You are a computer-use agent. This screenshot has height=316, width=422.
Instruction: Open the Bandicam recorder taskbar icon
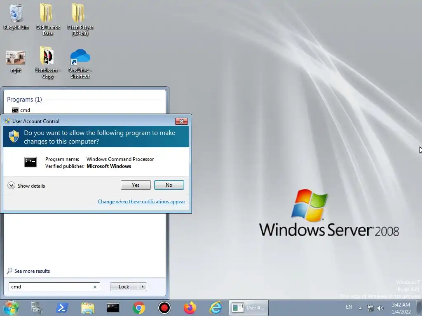click(x=164, y=308)
